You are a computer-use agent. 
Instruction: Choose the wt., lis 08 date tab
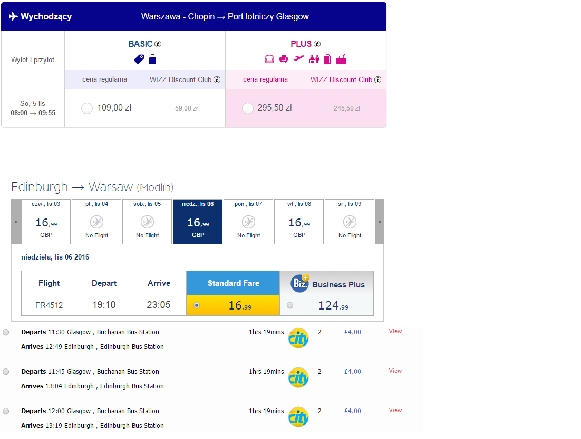point(299,222)
